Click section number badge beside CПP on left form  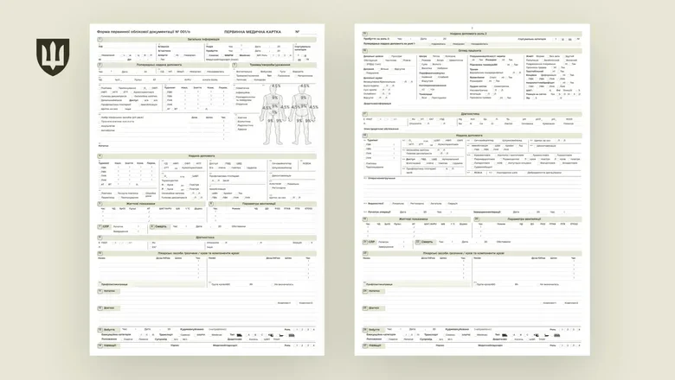pyautogui.click(x=99, y=226)
